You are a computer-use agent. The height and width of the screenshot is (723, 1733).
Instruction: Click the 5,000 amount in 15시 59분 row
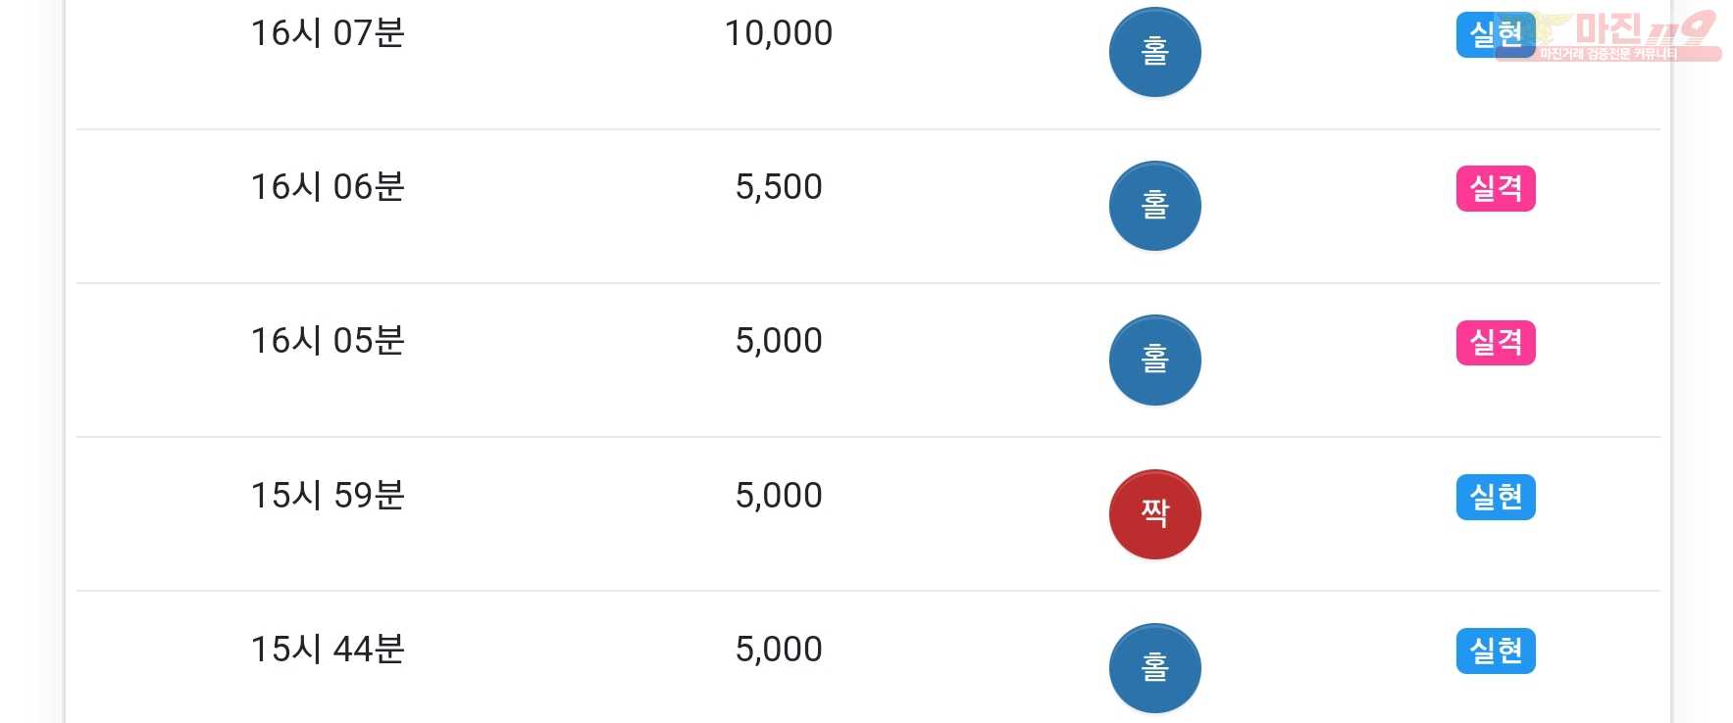pyautogui.click(x=779, y=496)
